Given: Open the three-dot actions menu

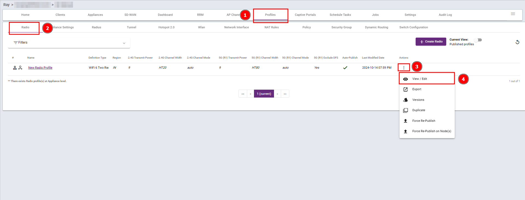Looking at the screenshot, I should coord(404,68).
